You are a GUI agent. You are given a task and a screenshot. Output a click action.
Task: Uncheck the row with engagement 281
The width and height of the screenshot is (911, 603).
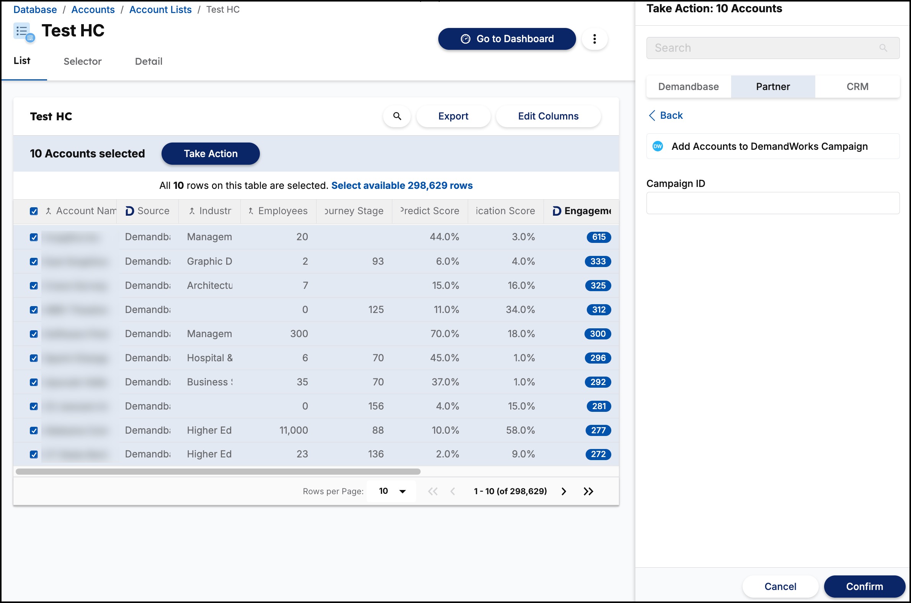pyautogui.click(x=34, y=406)
